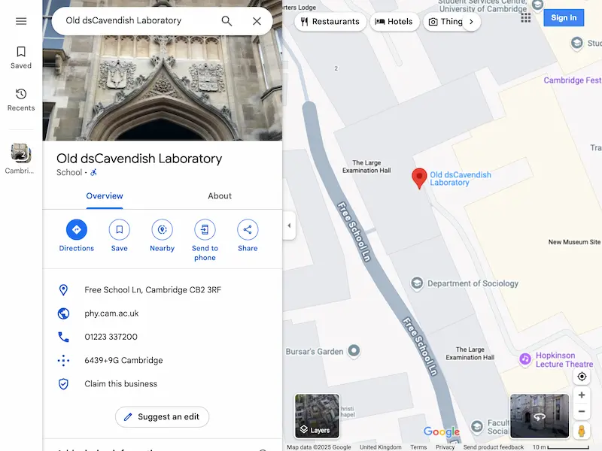Viewport: 602px width, 451px height.
Task: Click the search magnifier icon
Action: click(227, 21)
